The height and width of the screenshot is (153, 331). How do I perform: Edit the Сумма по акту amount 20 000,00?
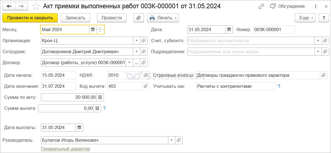(x=69, y=97)
